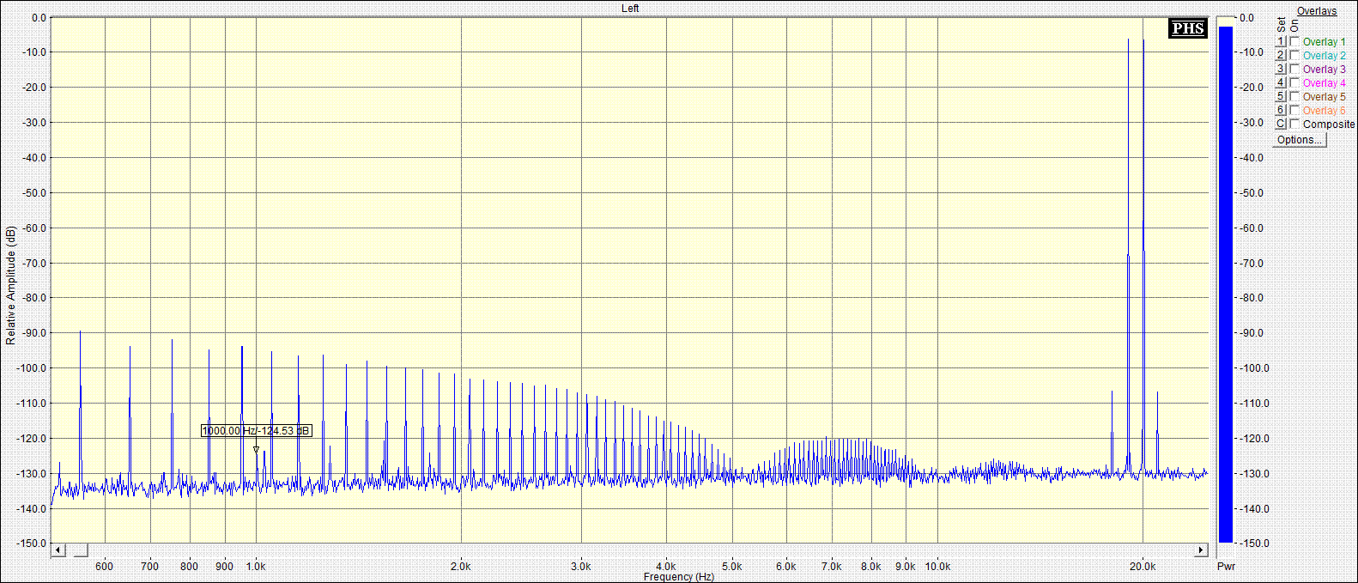This screenshot has width=1358, height=583.
Task: Click the green Overlay 1 label
Action: [1325, 41]
